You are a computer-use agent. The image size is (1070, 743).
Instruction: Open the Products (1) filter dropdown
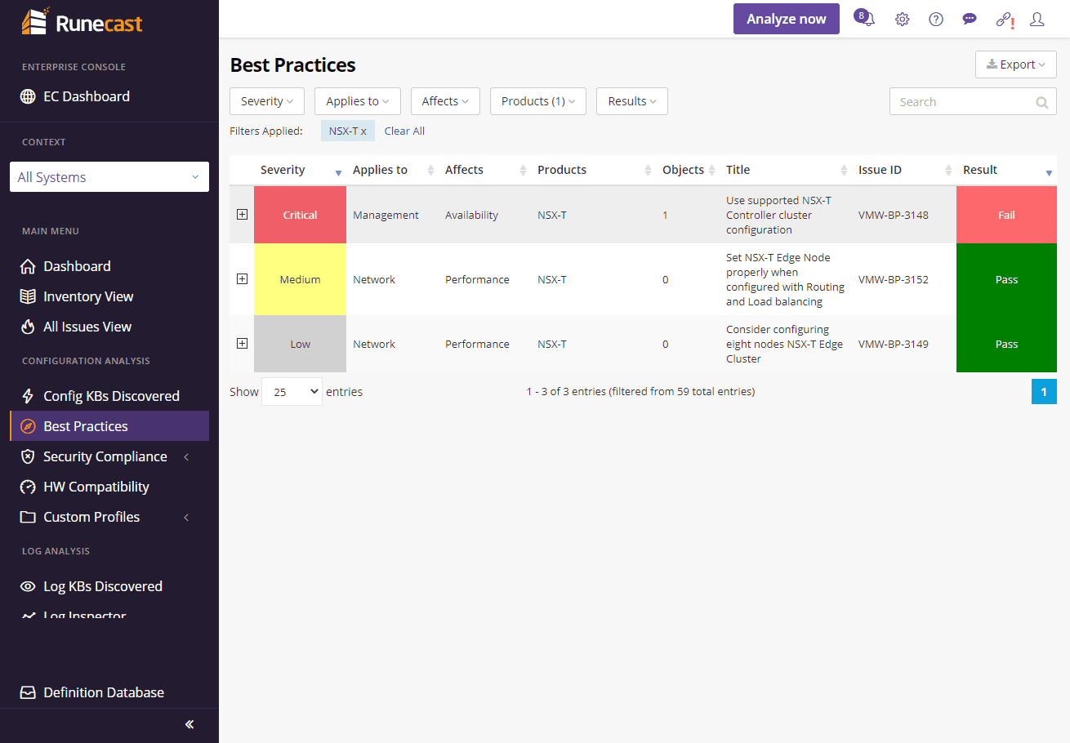point(537,101)
